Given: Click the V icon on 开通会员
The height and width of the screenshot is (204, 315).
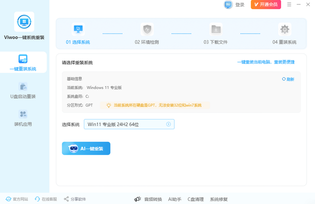Looking at the screenshot, I should (256, 4).
